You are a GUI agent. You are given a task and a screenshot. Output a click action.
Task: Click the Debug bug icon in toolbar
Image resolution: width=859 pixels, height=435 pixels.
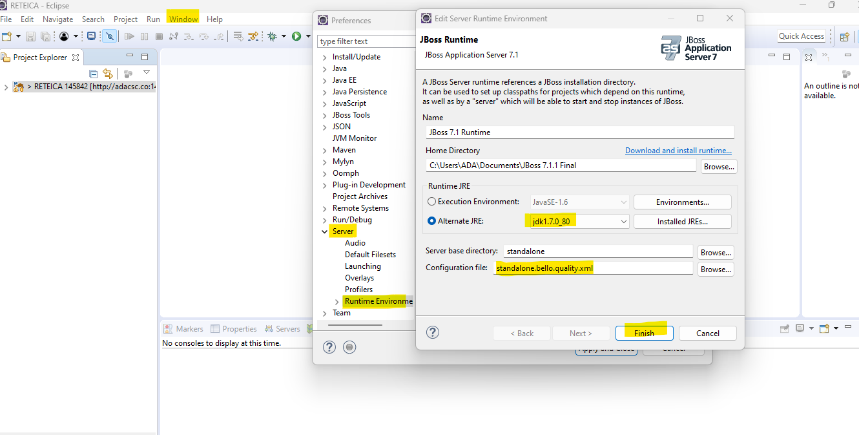tap(272, 37)
